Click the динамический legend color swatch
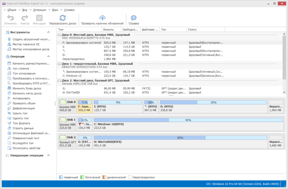The height and width of the screenshot is (189, 288). (x=104, y=177)
